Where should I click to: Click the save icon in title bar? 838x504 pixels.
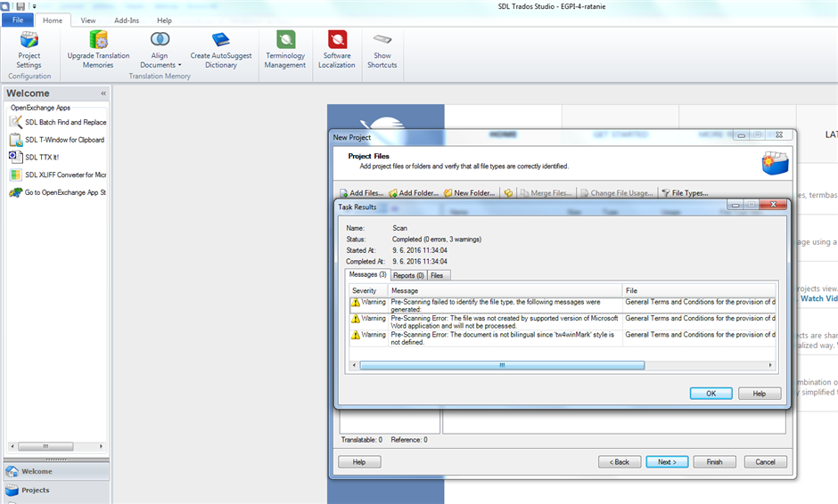point(21,6)
